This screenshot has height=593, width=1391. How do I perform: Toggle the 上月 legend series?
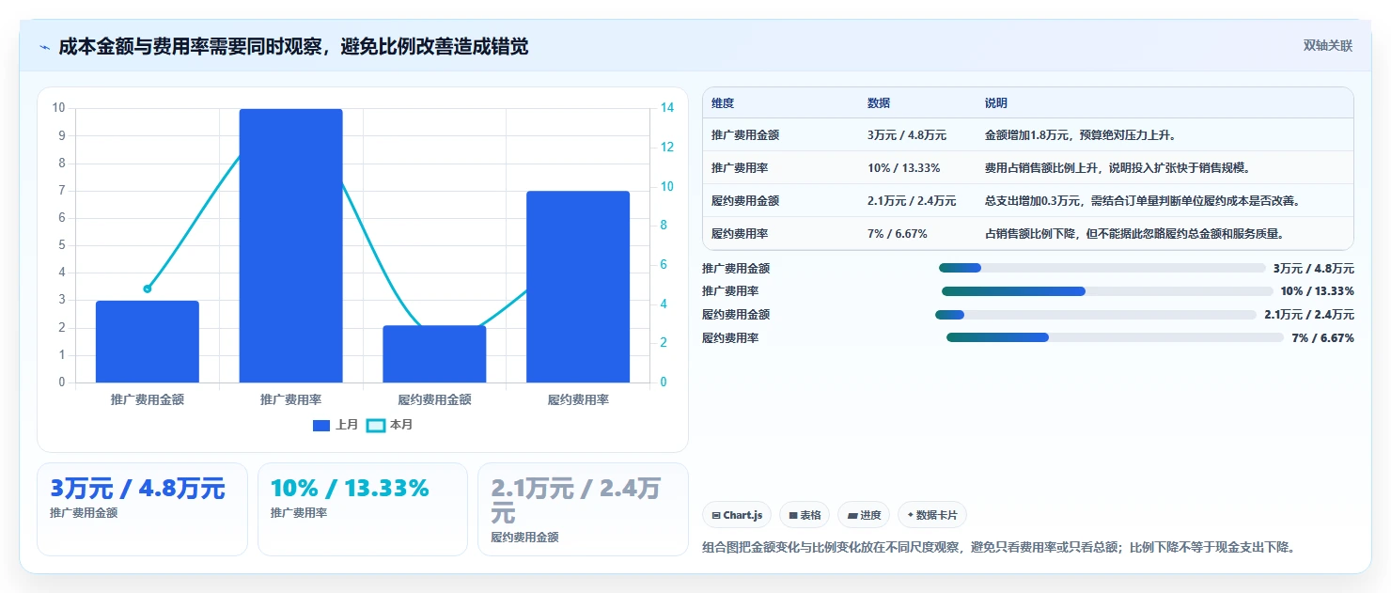(336, 425)
